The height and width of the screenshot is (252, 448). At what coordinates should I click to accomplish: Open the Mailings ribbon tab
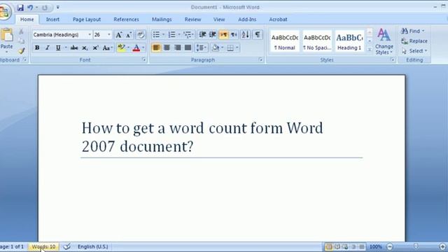(x=162, y=20)
